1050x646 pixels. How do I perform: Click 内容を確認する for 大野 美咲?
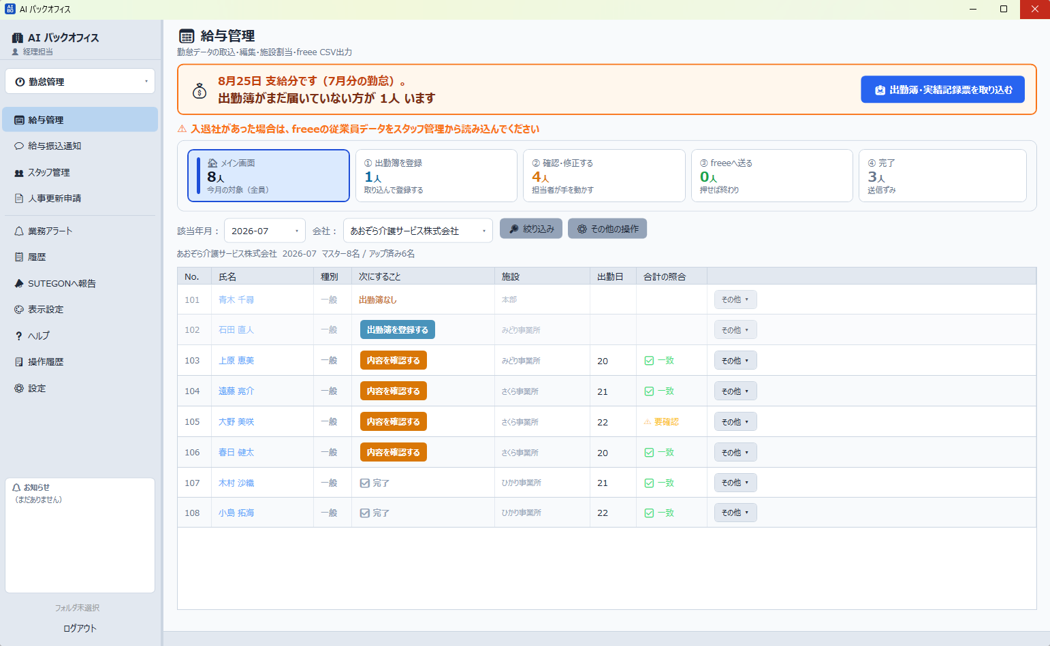394,421
